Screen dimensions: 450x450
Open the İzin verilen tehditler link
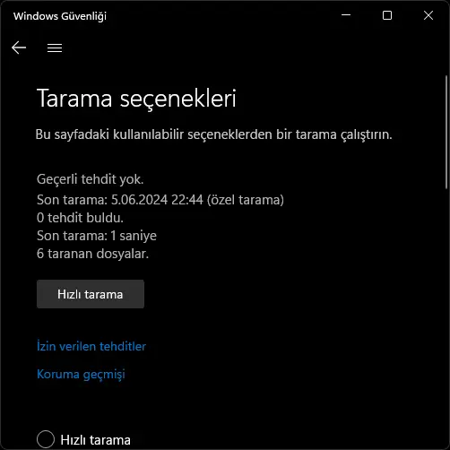[91, 346]
